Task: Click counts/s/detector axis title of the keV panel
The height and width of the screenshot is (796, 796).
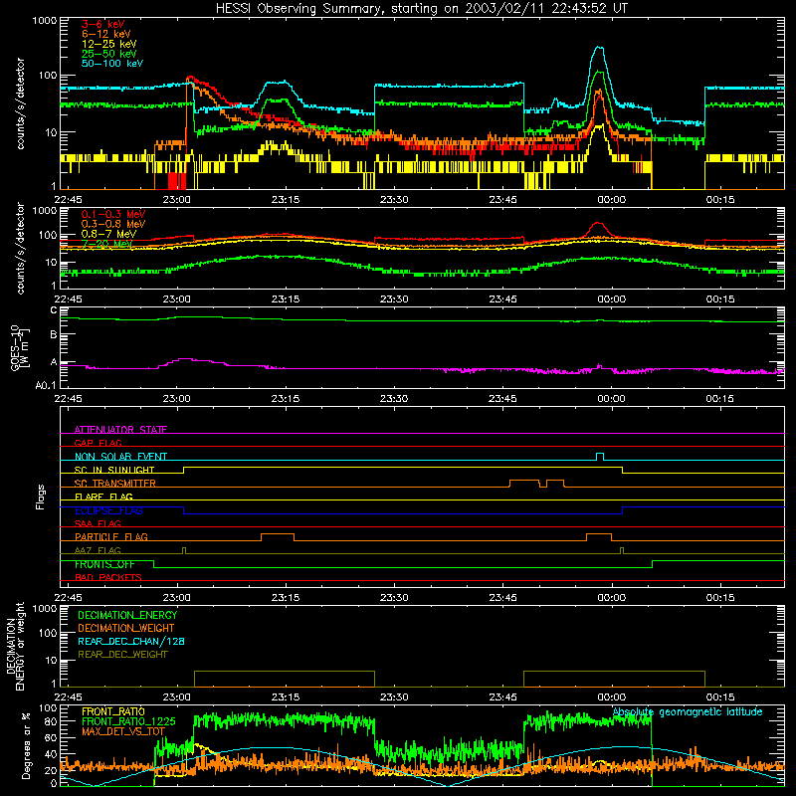Action: click(x=20, y=103)
